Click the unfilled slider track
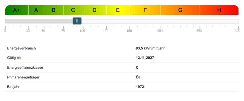The height and width of the screenshot is (101, 244). point(160,21)
